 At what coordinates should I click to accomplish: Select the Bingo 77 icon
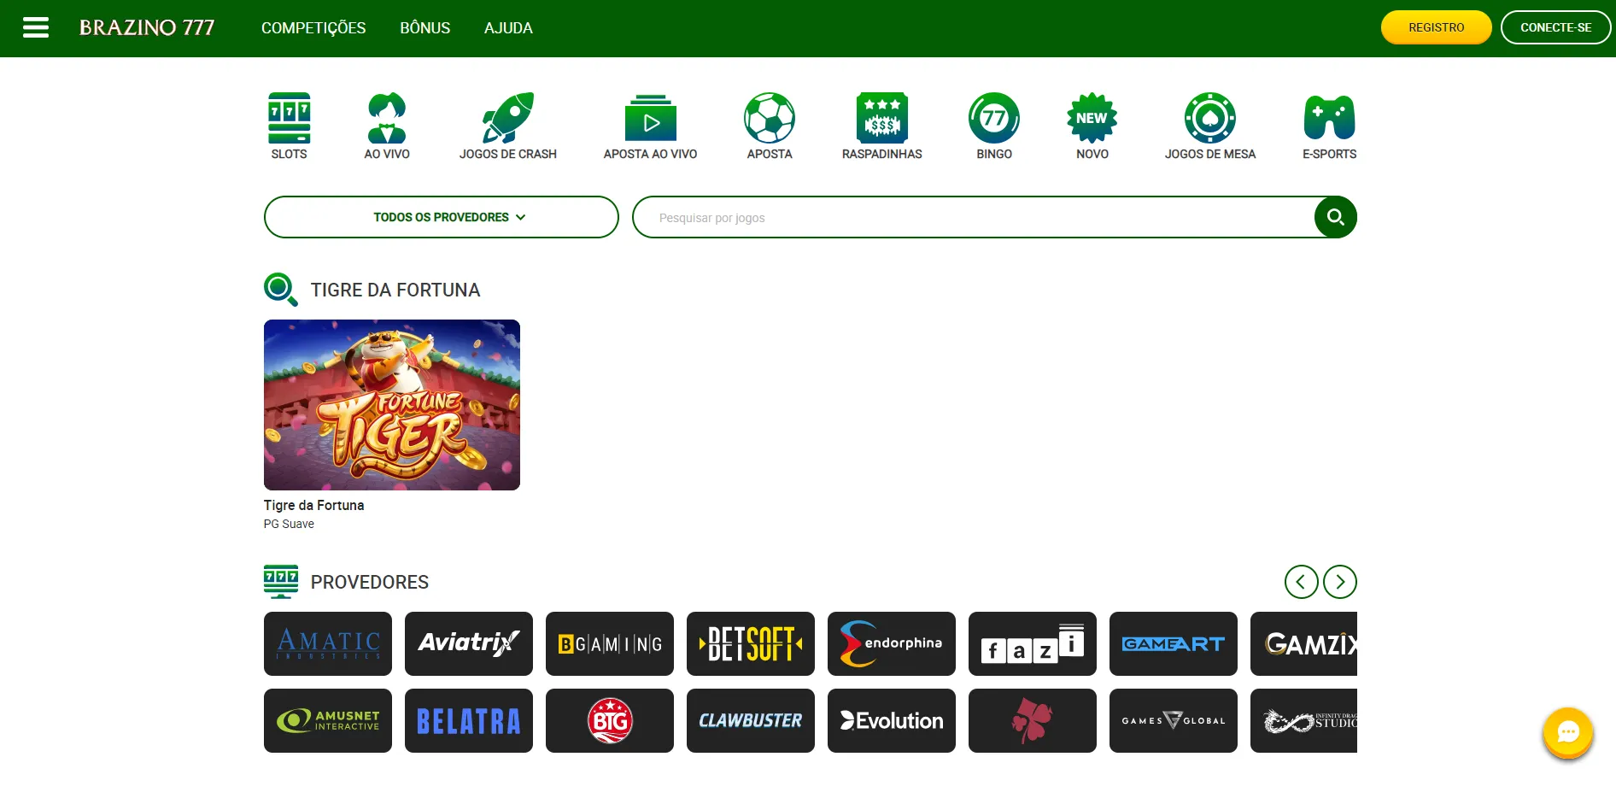coord(993,119)
